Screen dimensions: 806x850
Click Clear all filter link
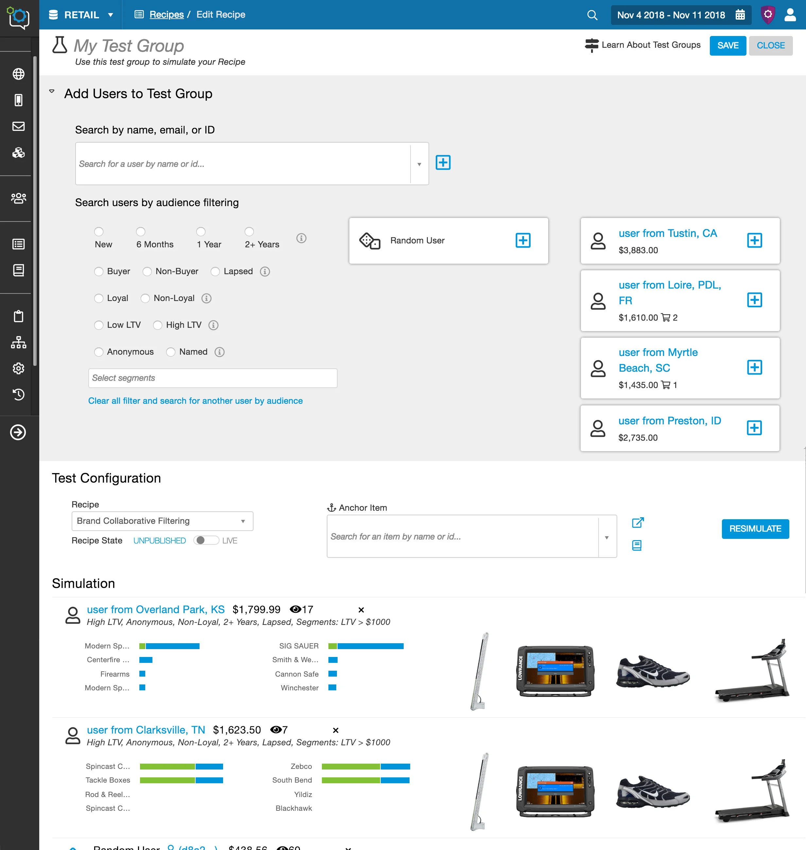[195, 400]
